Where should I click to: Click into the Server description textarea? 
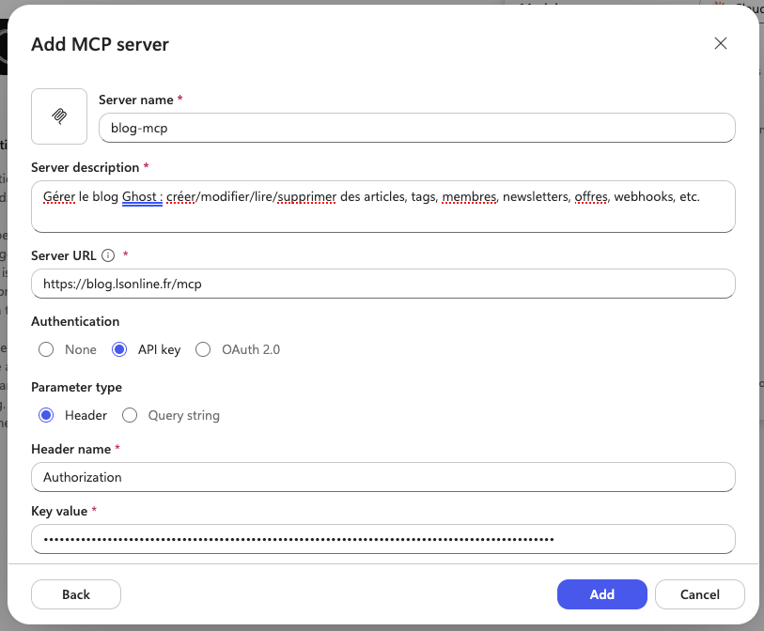tap(383, 207)
